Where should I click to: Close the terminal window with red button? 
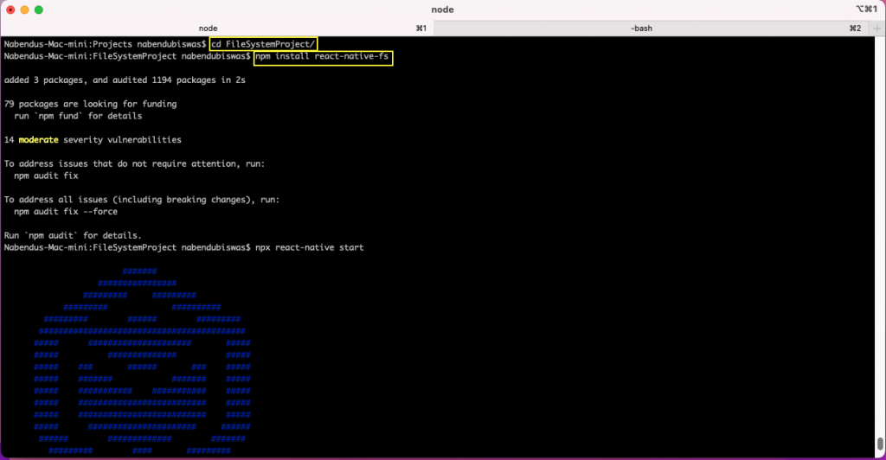[x=10, y=10]
